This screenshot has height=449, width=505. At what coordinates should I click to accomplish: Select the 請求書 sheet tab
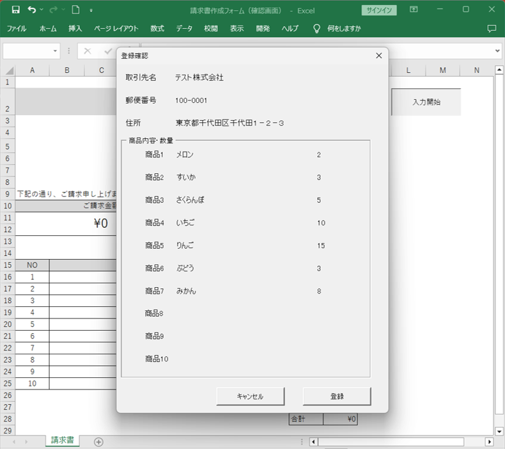(62, 441)
